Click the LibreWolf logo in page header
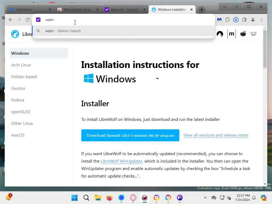The image size is (272, 204). coord(15,34)
